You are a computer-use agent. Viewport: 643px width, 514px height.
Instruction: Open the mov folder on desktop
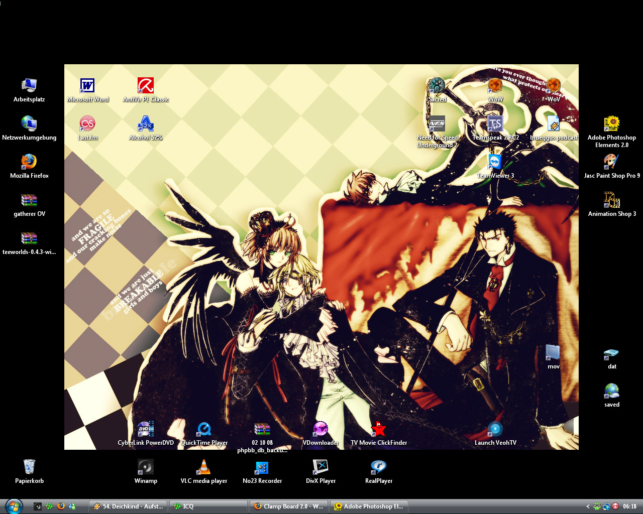pos(553,353)
